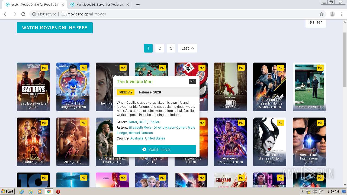Go forward with the browser forward arrow

click(x=15, y=14)
